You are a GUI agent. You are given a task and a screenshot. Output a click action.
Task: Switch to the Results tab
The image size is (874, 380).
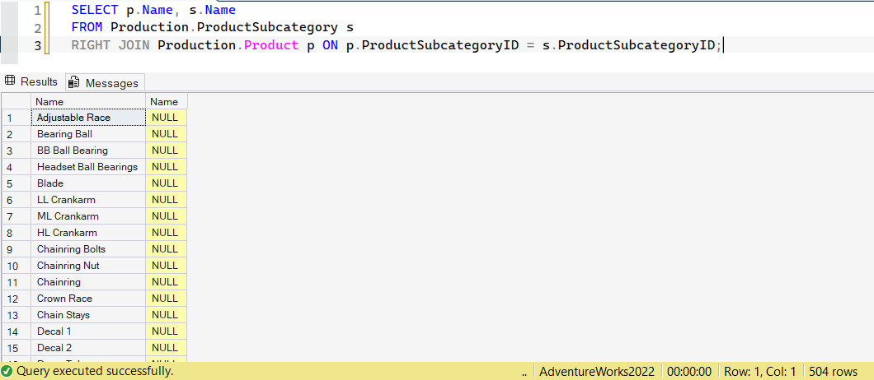click(x=31, y=81)
